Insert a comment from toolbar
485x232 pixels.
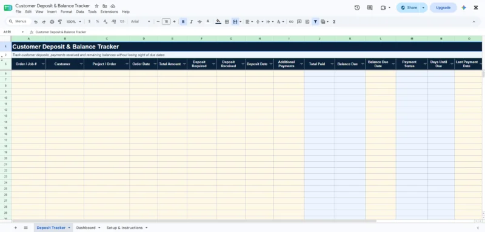299,22
